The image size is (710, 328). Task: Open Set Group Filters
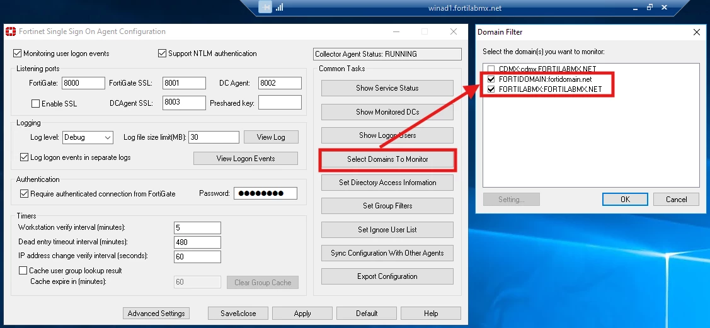click(x=387, y=206)
